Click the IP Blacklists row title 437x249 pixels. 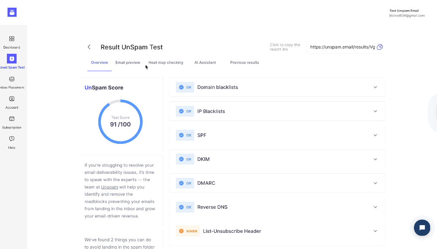(x=211, y=112)
